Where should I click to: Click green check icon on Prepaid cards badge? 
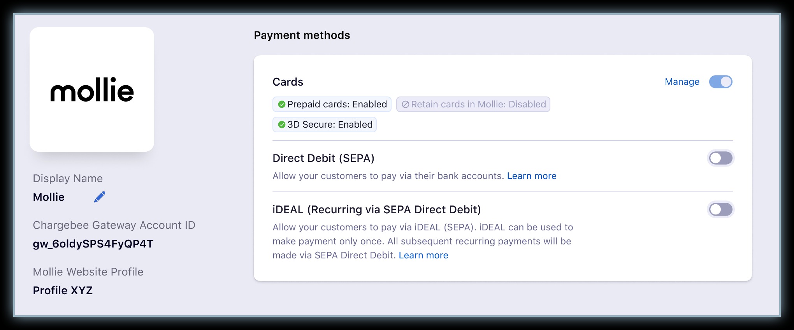tap(281, 104)
